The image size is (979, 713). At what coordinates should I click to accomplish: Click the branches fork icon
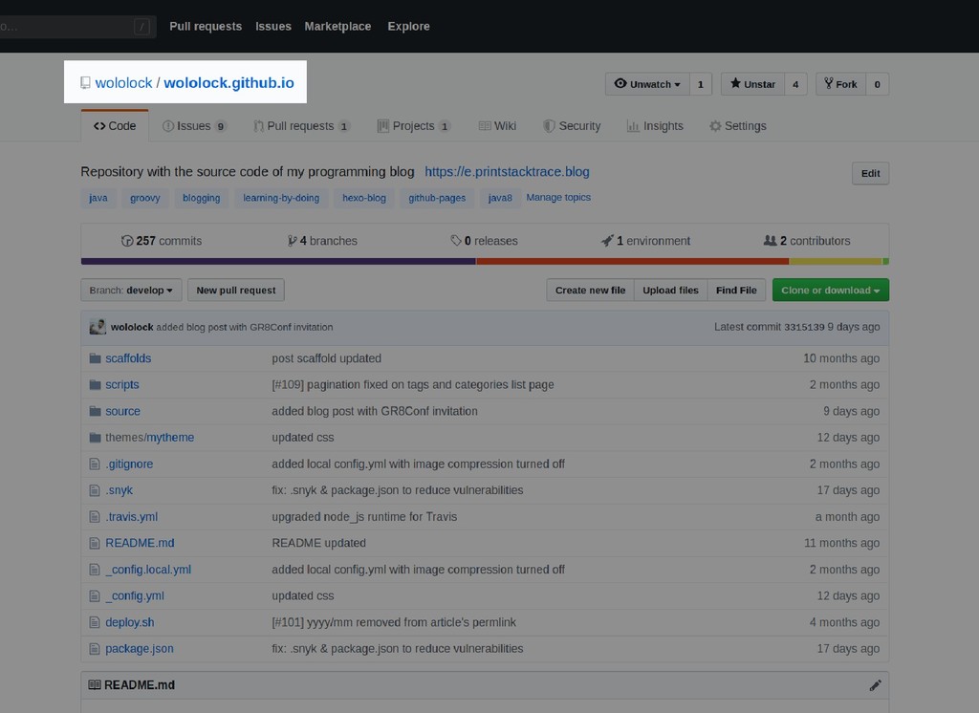(x=292, y=241)
